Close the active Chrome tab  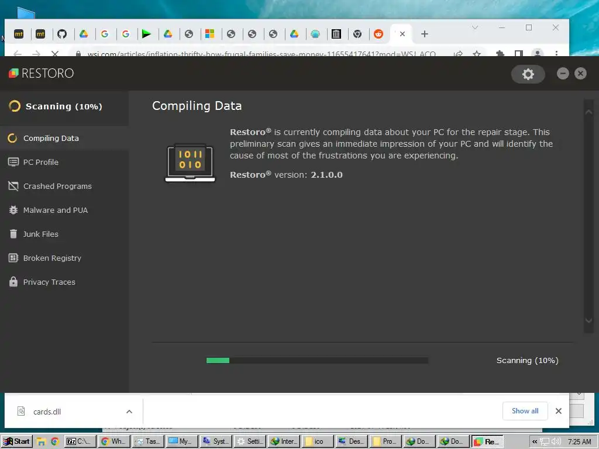click(402, 34)
